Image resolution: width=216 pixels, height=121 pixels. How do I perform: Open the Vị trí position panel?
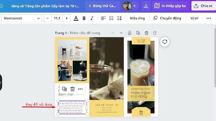click(x=194, y=18)
